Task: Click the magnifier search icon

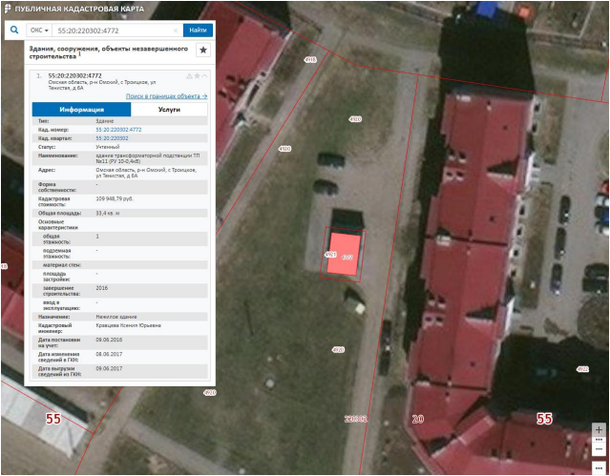Action: tap(14, 31)
